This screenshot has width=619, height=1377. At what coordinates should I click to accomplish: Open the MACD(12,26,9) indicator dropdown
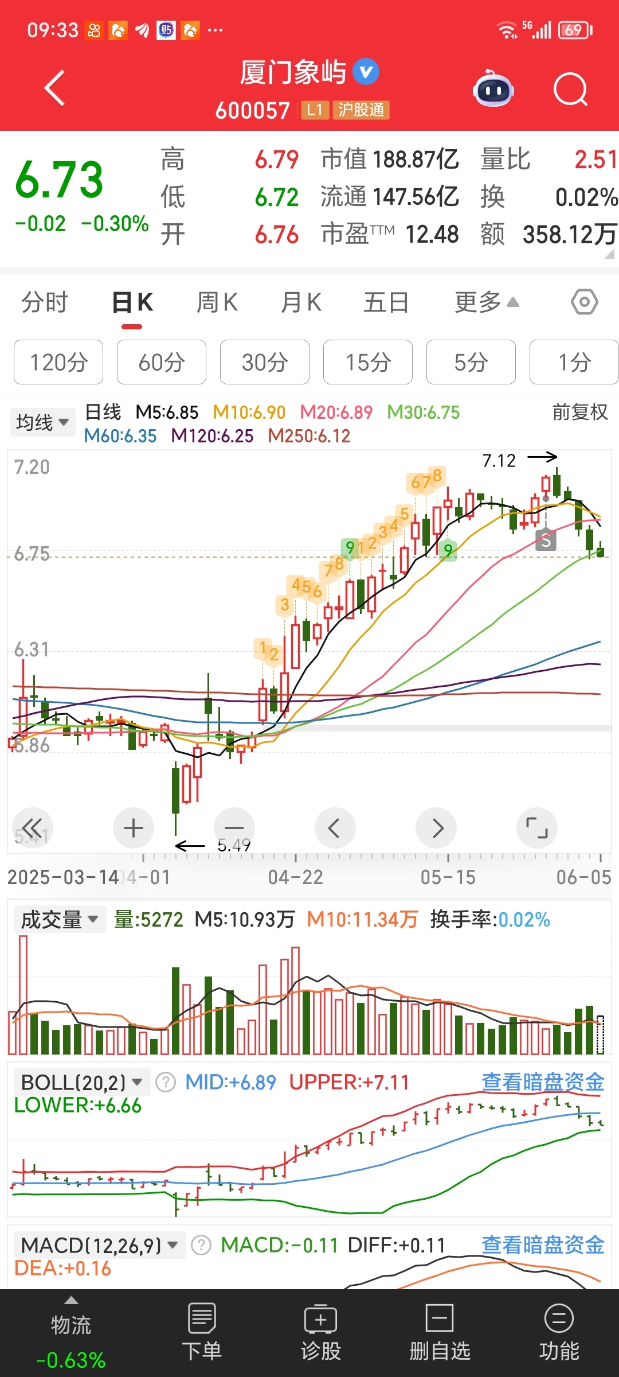point(99,1246)
